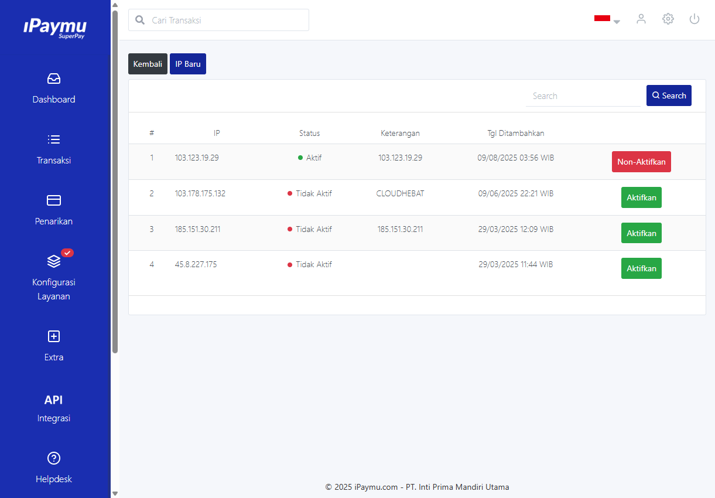
Task: Click Aktifkan for IP 45.8.227.175
Action: pyautogui.click(x=641, y=268)
